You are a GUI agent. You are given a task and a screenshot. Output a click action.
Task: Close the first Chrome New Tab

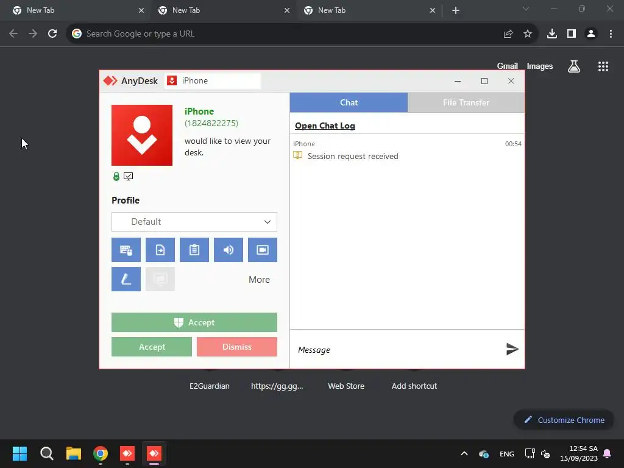[141, 11]
